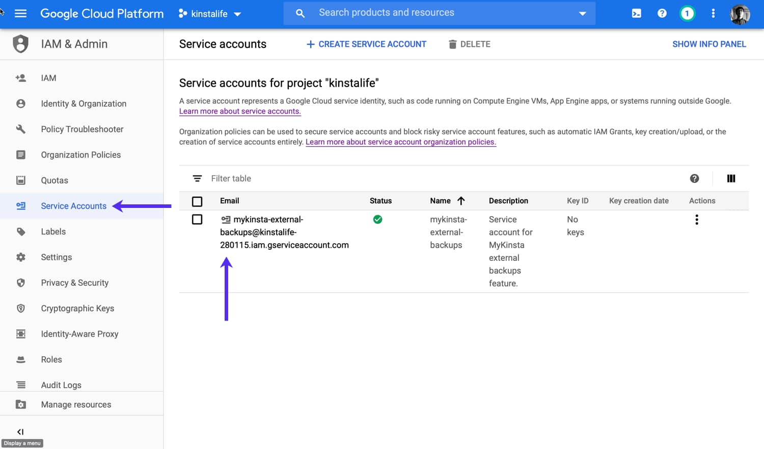Open notifications badge showing 1
The height and width of the screenshot is (449, 764).
(687, 14)
